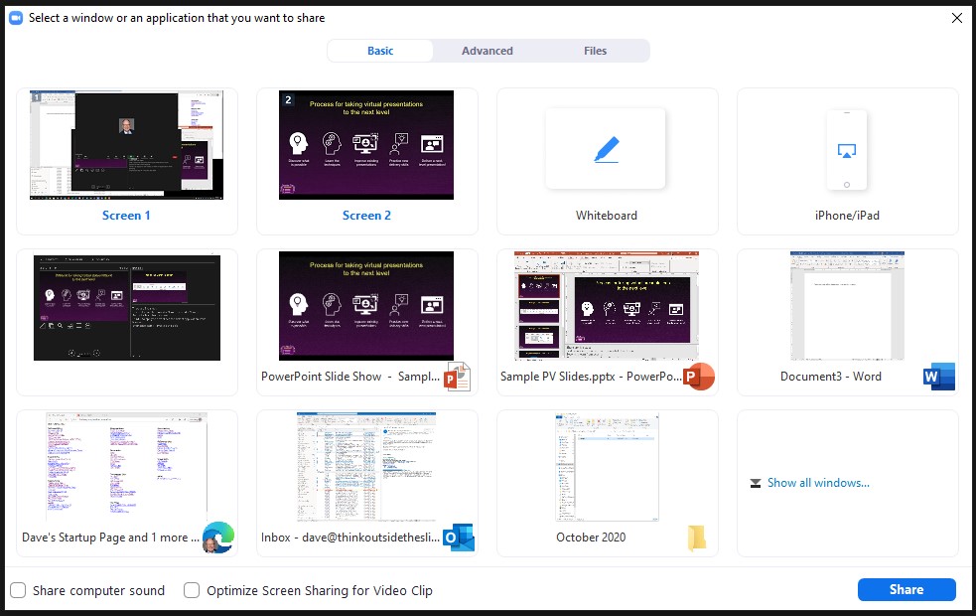The height and width of the screenshot is (616, 976).
Task: Click the red PowerPoint app icon
Action: 699,377
